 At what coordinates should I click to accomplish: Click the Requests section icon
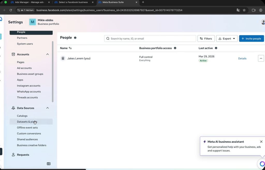13,155
